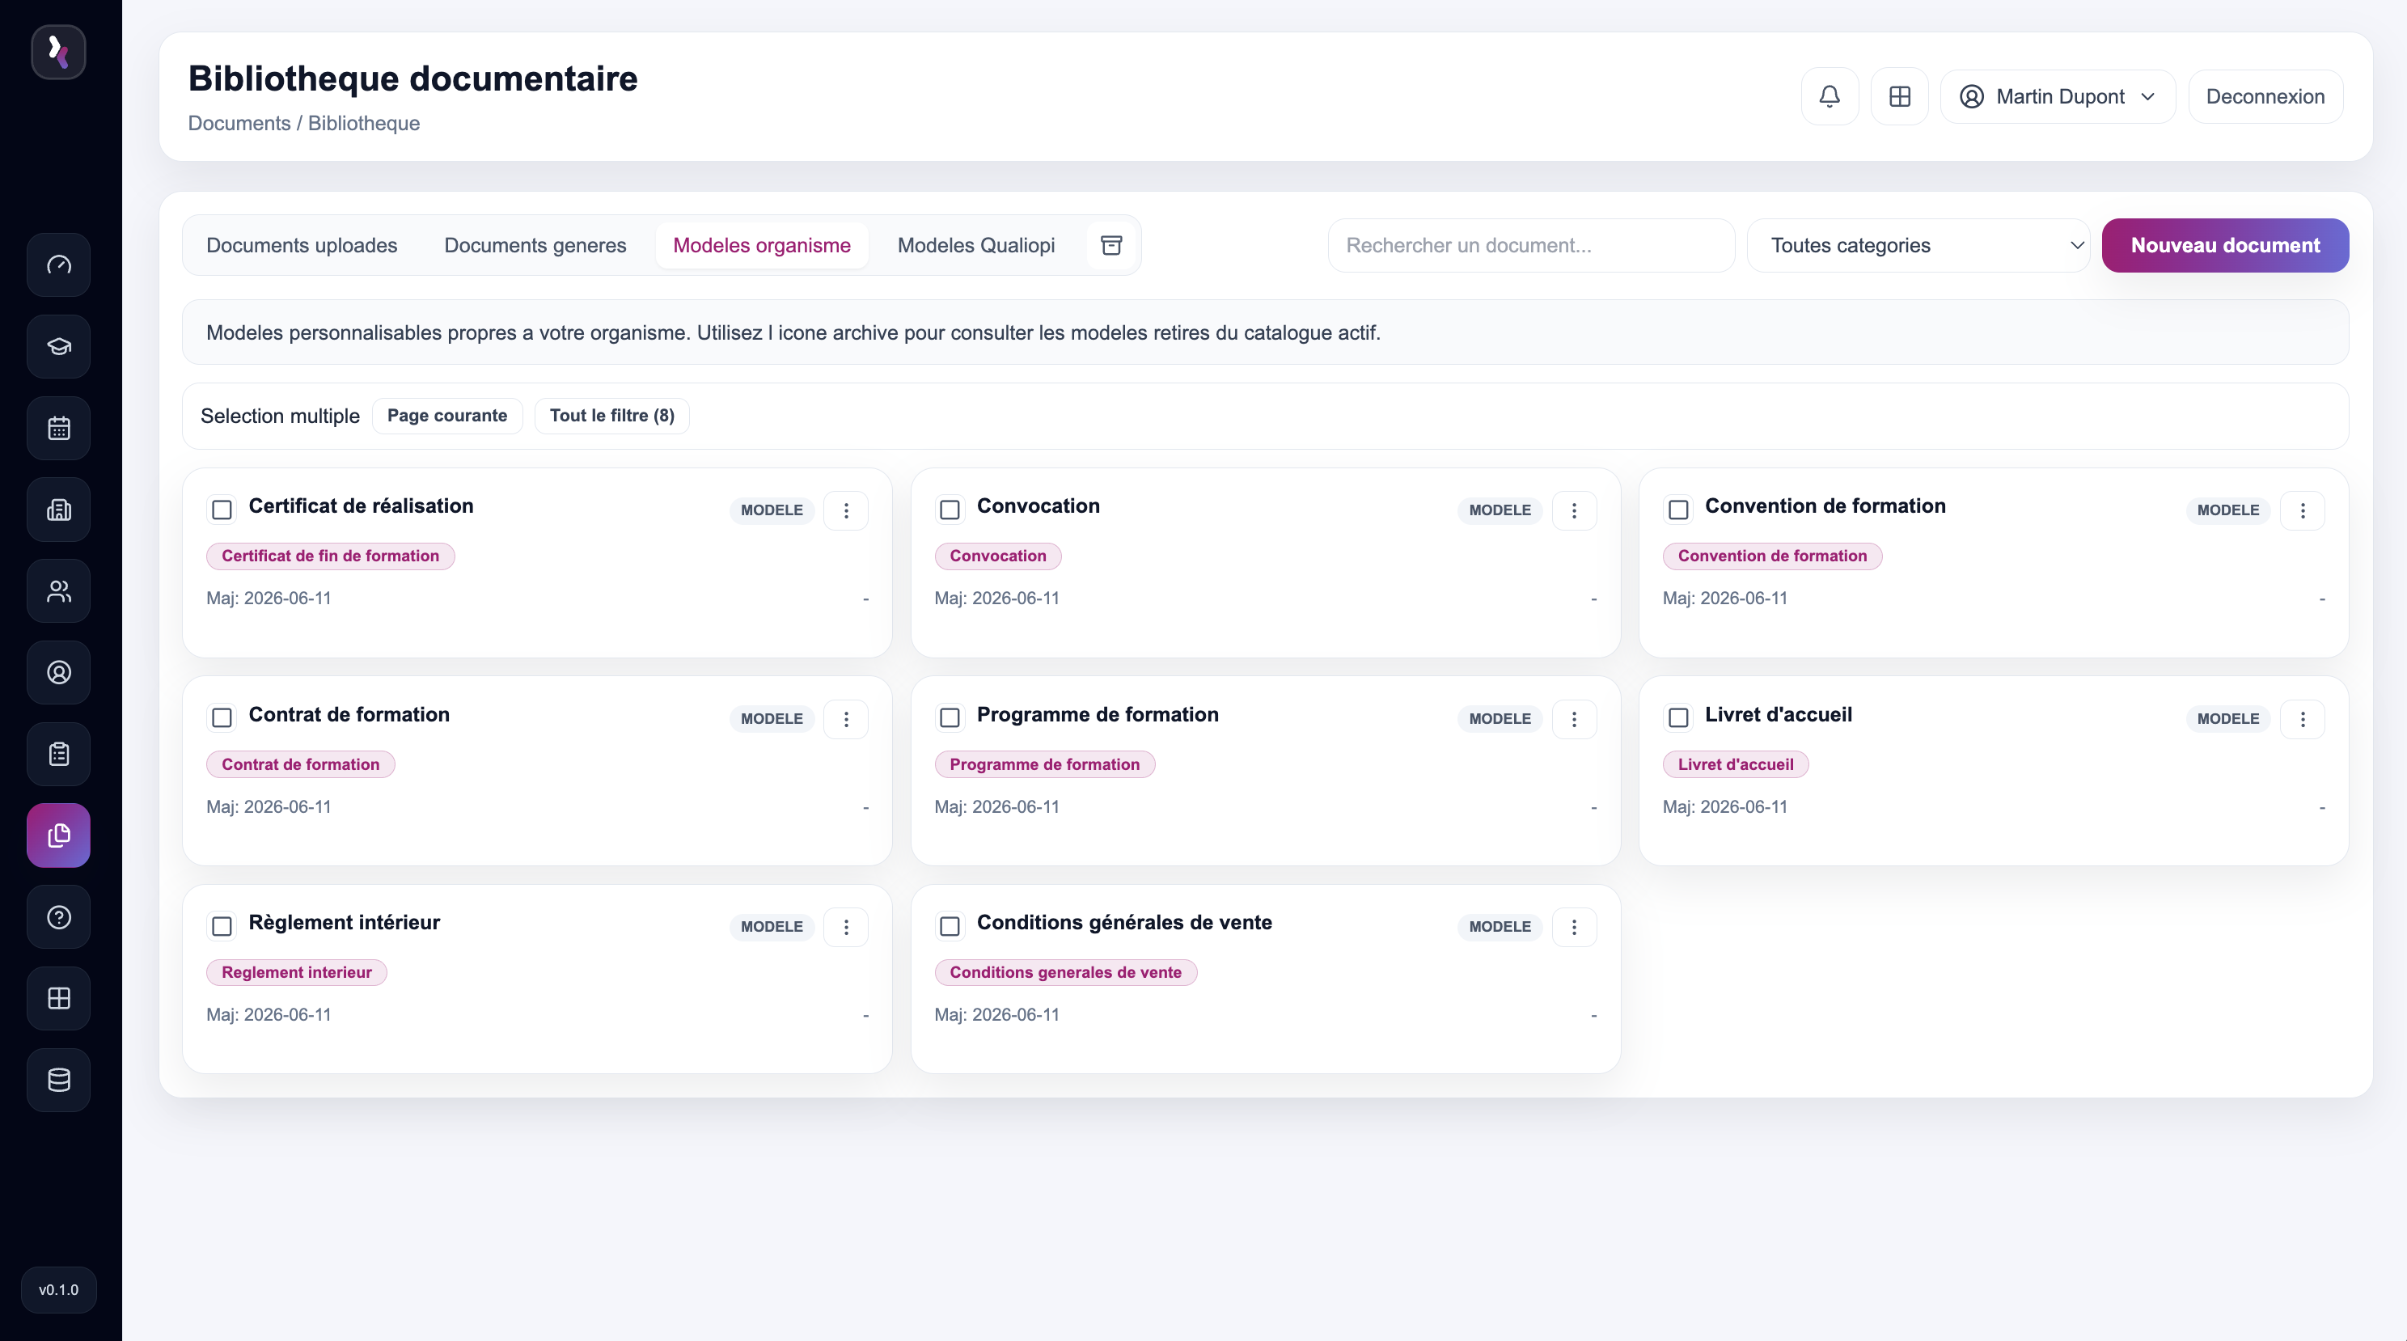Select the Programme de formation checkbox

pyautogui.click(x=950, y=717)
